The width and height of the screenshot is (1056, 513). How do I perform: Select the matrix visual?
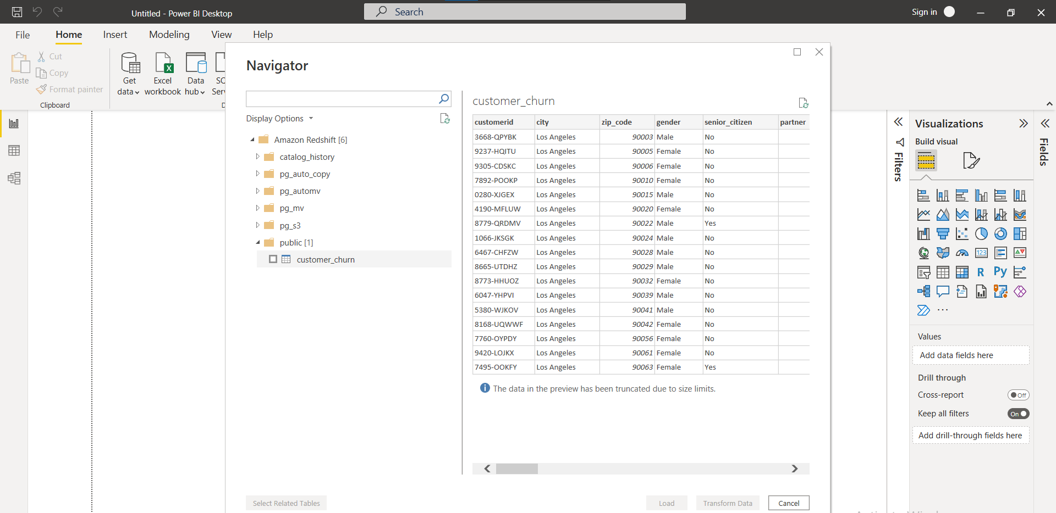pos(962,272)
